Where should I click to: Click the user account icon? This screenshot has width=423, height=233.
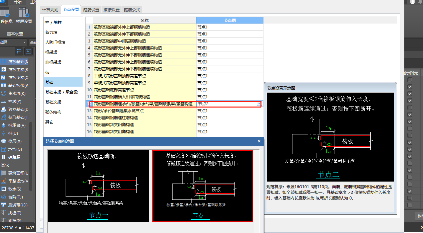coord(413,2)
